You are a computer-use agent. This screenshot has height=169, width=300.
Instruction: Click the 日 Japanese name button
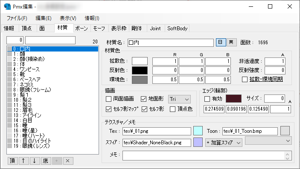coord(221,42)
